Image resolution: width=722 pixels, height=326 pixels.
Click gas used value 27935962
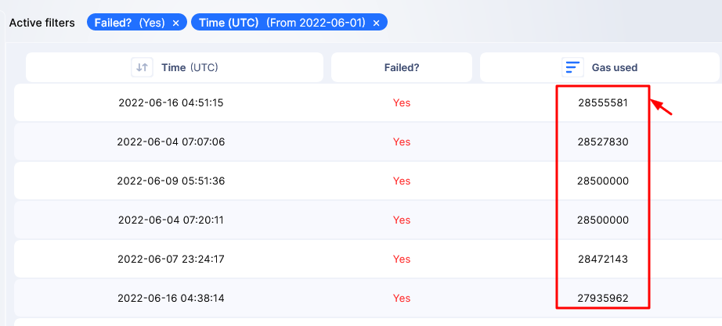pos(603,299)
